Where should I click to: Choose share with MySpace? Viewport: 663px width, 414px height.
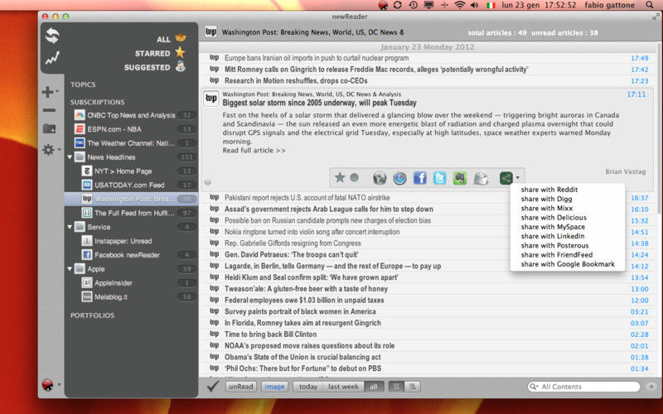(x=553, y=227)
